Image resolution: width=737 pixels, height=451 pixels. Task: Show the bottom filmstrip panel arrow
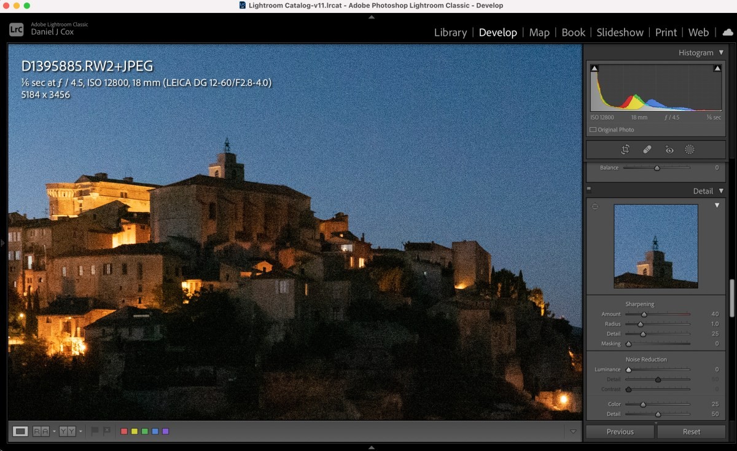[x=371, y=447]
